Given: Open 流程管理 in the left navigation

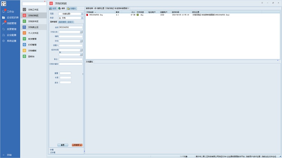Looking at the screenshot, I should 11,23.
